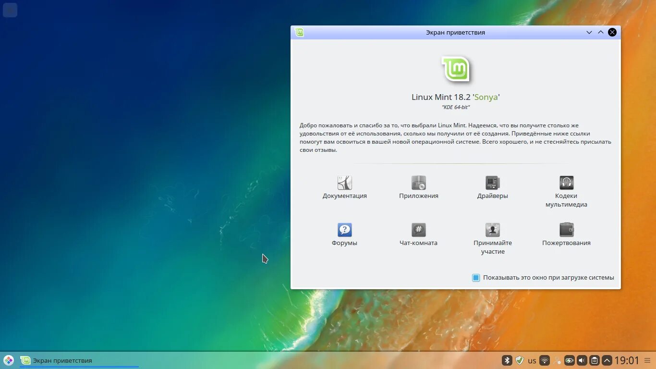Click the Экран приветствия window title

pyautogui.click(x=455, y=32)
